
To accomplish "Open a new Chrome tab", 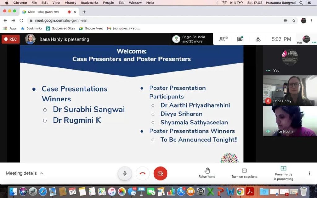I will pyautogui.click(x=84, y=12).
